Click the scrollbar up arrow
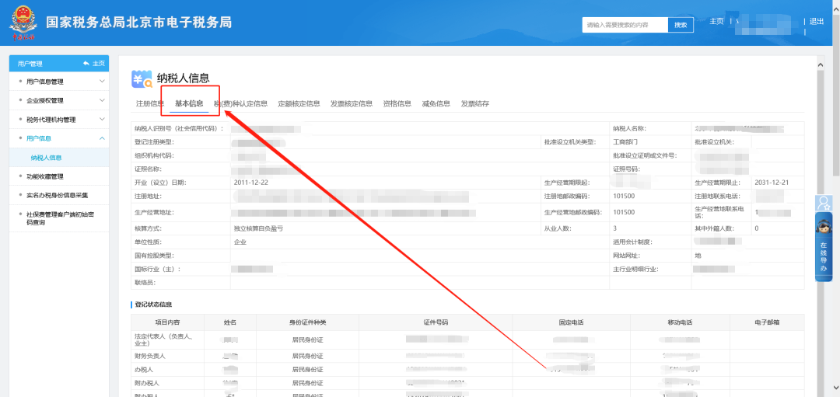 click(819, 64)
